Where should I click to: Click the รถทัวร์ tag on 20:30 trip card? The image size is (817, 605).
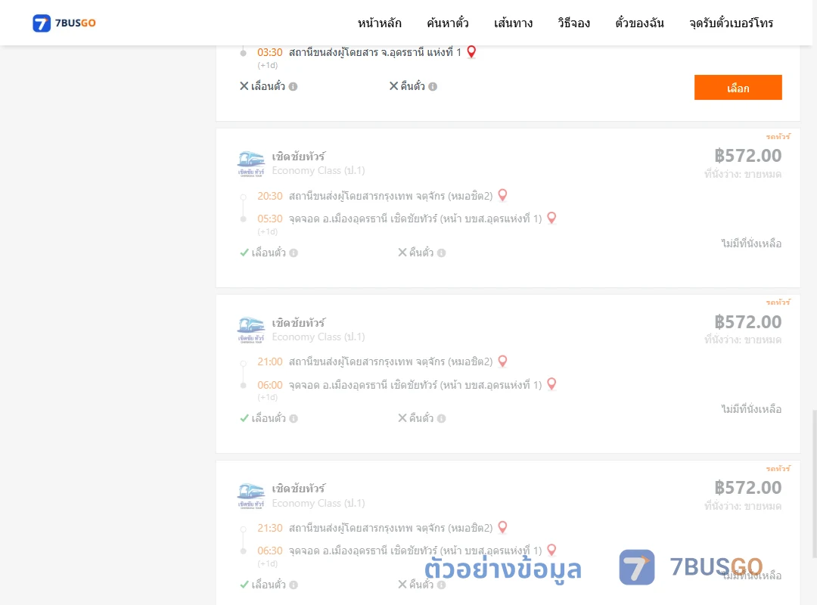click(778, 137)
